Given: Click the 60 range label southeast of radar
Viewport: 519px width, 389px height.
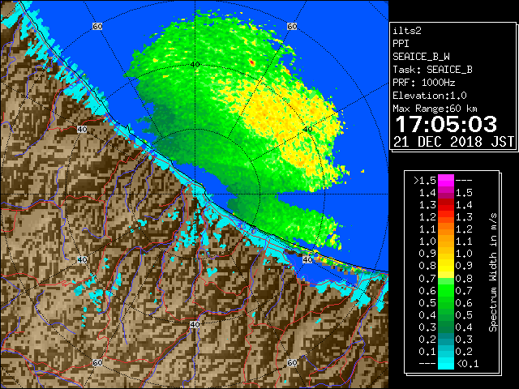Looking at the screenshot, I should (292, 362).
